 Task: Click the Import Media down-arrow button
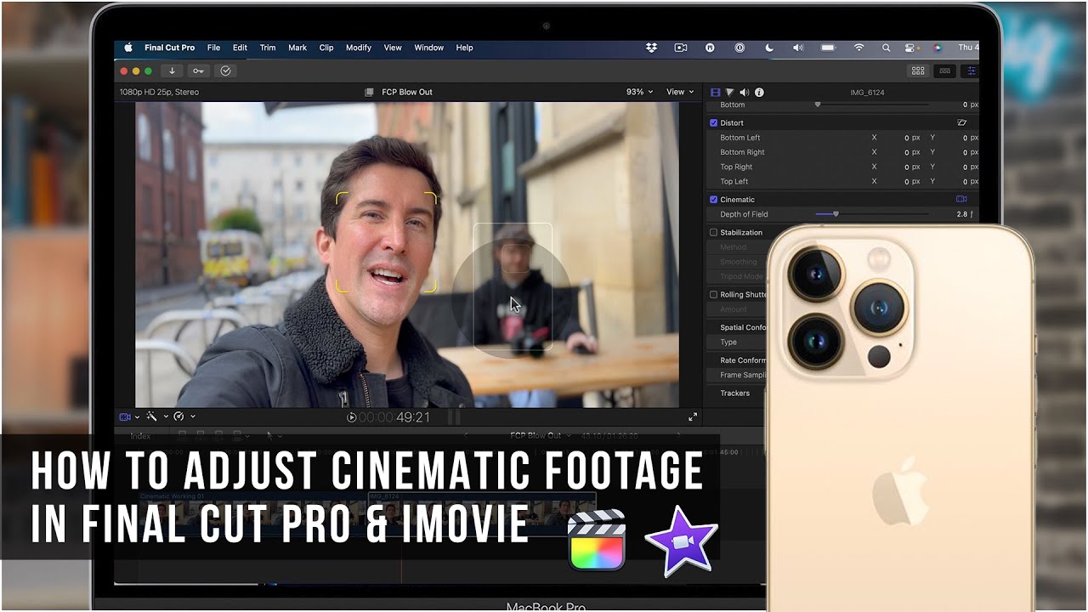172,71
